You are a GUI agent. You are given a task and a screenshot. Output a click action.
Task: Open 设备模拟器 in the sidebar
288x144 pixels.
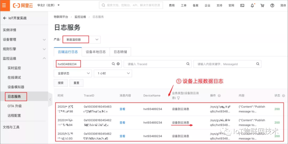pyautogui.click(x=16, y=87)
